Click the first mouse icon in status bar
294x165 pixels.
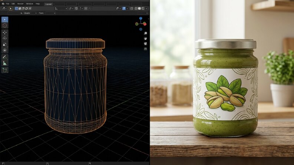3,164
